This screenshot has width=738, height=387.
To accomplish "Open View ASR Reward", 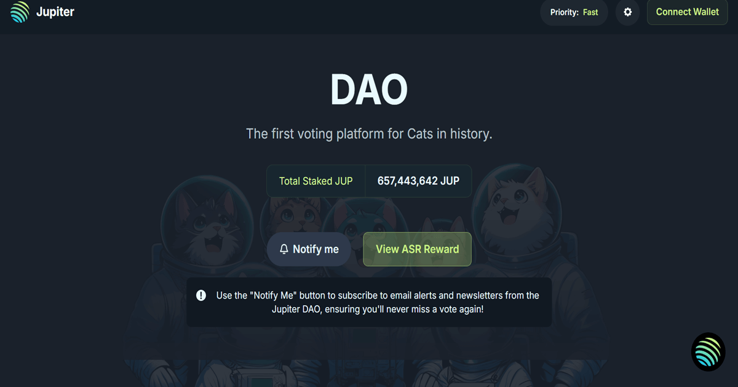I will [x=417, y=249].
